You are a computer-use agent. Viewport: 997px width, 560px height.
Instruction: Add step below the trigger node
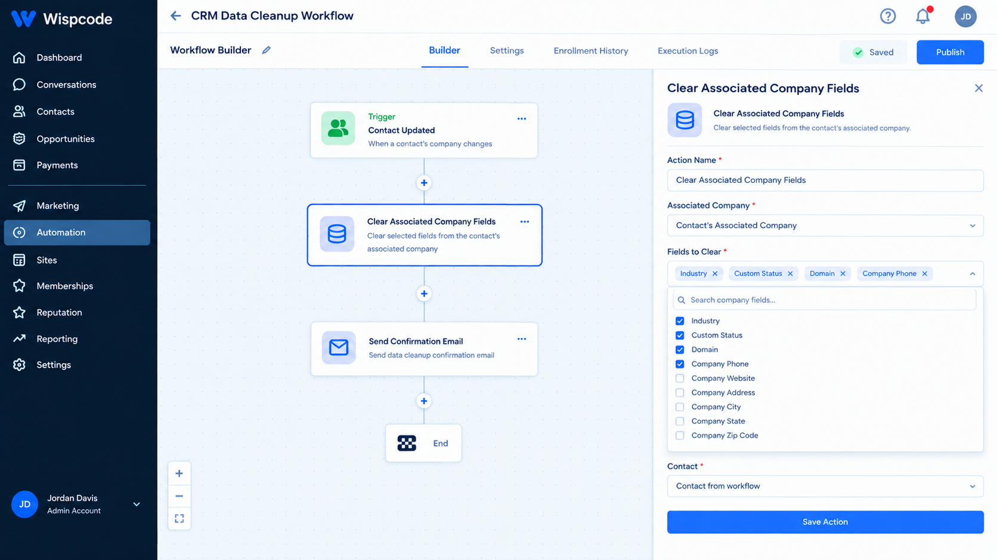424,183
